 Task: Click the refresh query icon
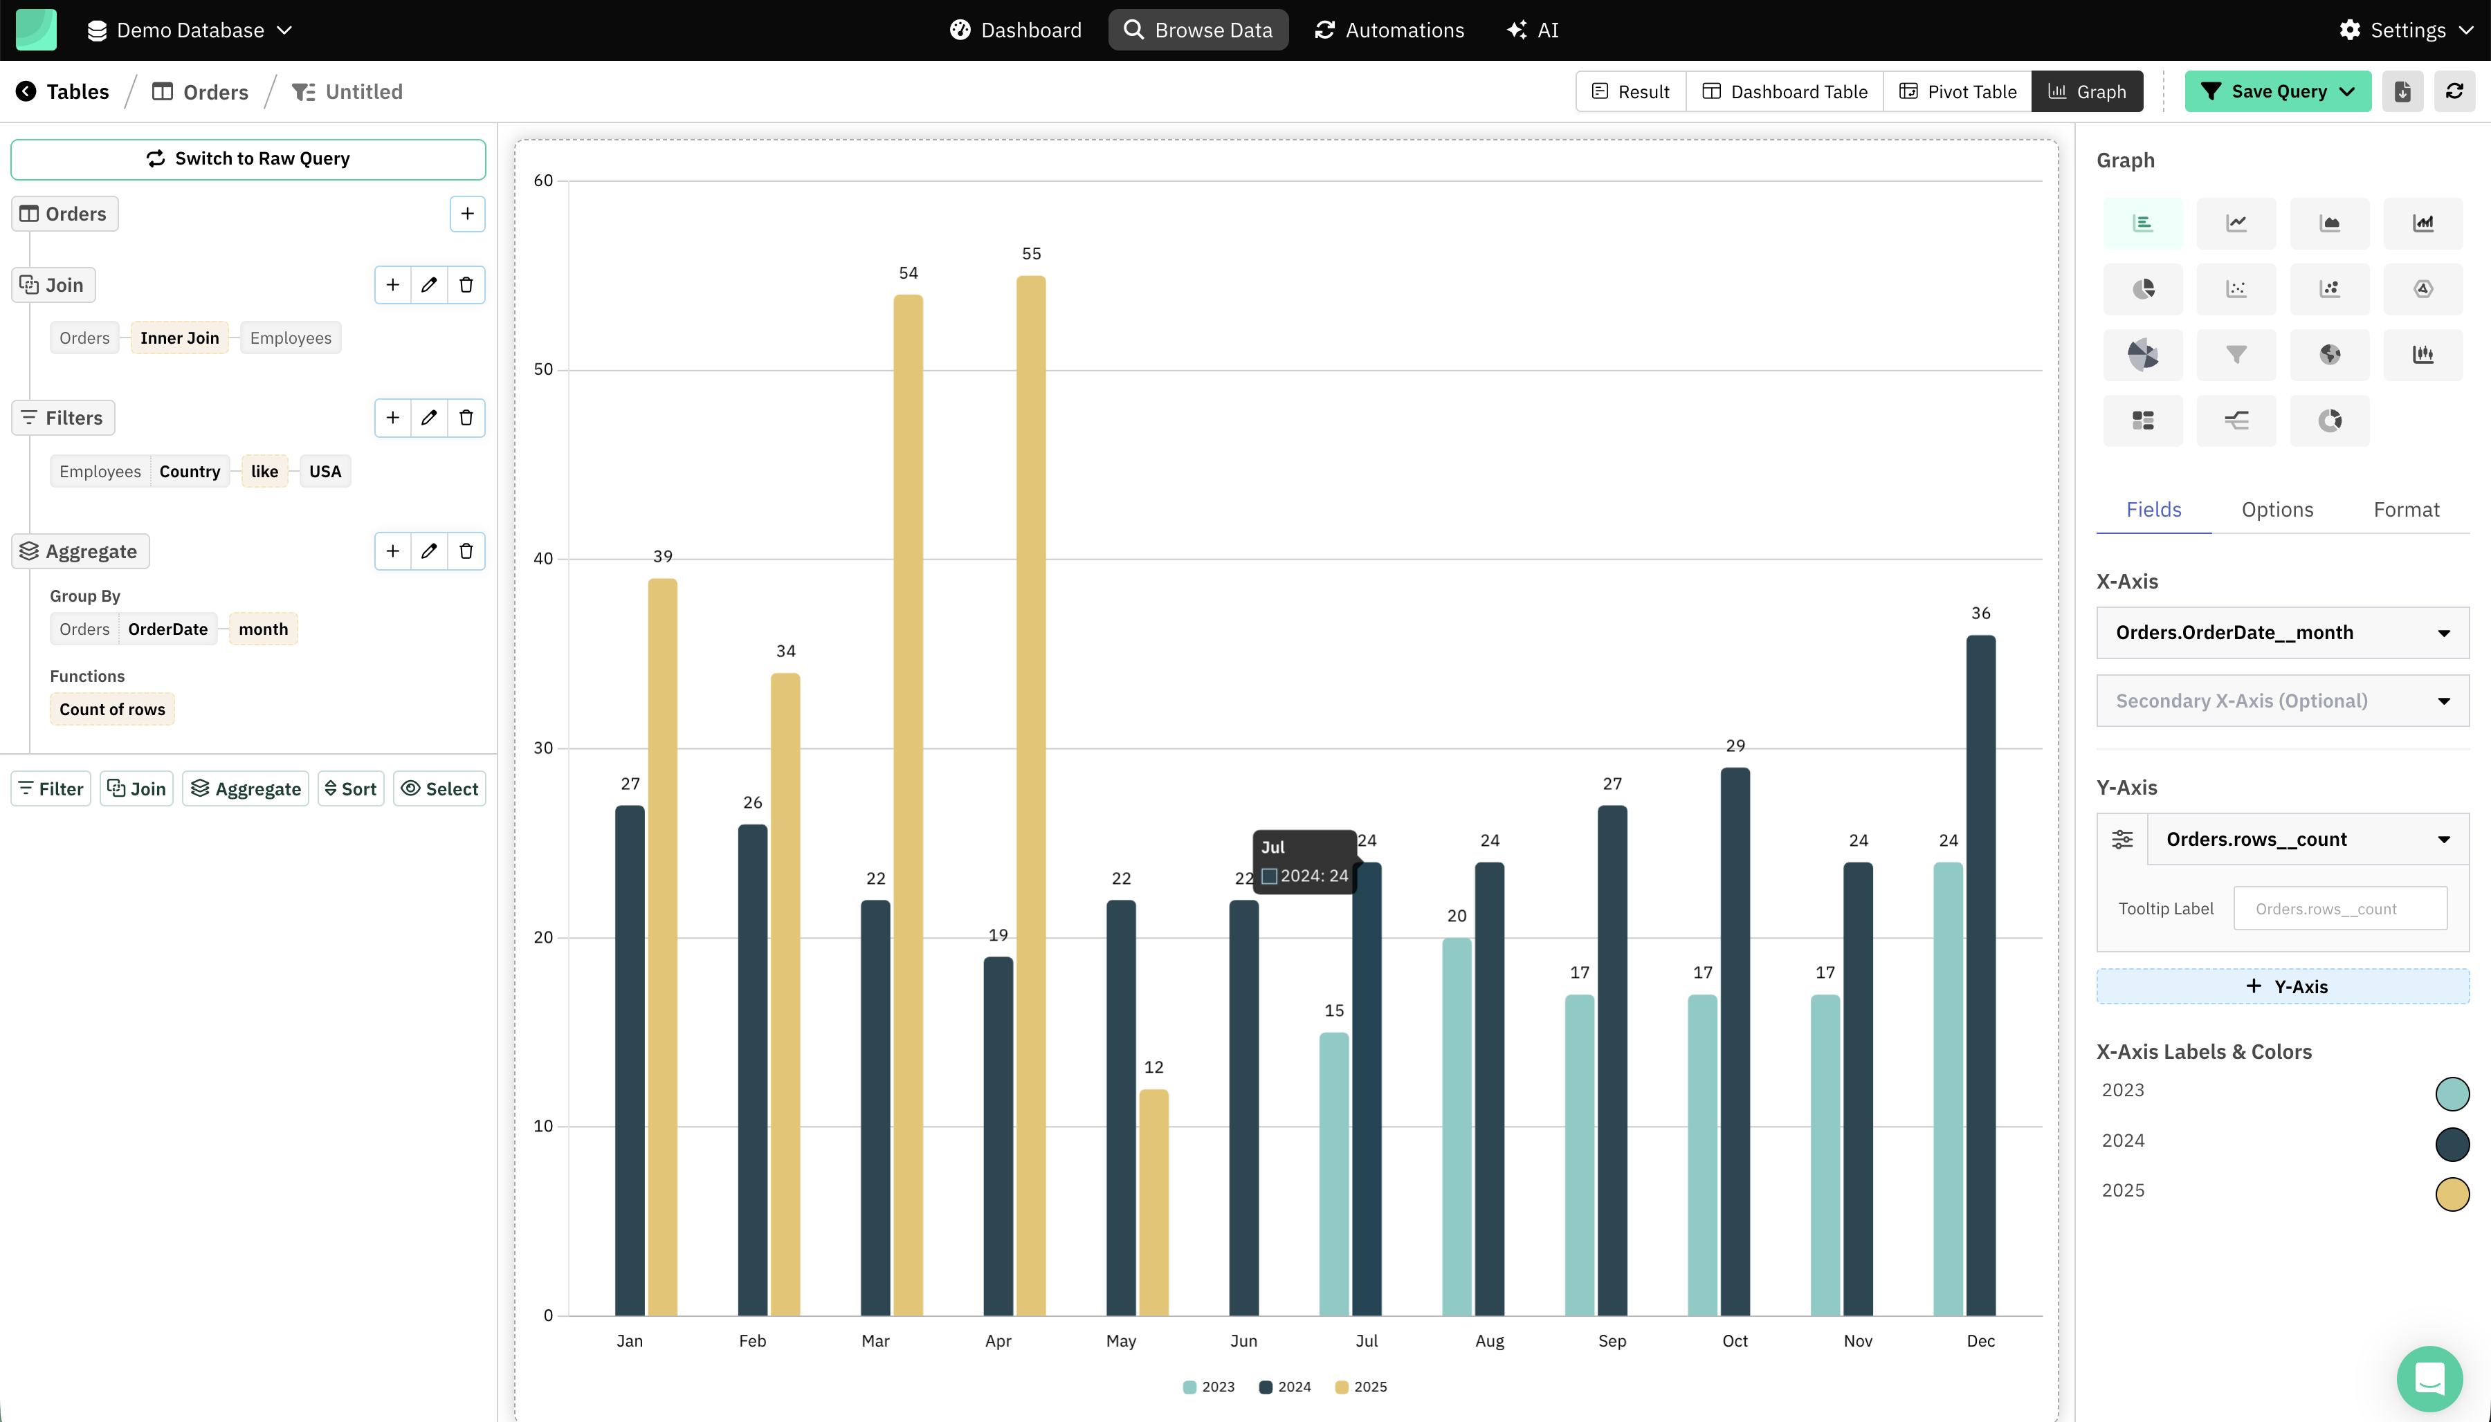(2454, 92)
